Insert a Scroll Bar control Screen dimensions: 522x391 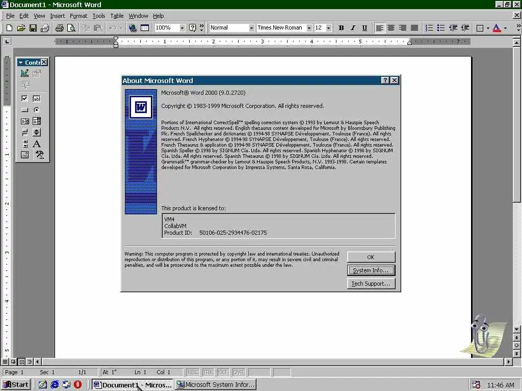24,144
